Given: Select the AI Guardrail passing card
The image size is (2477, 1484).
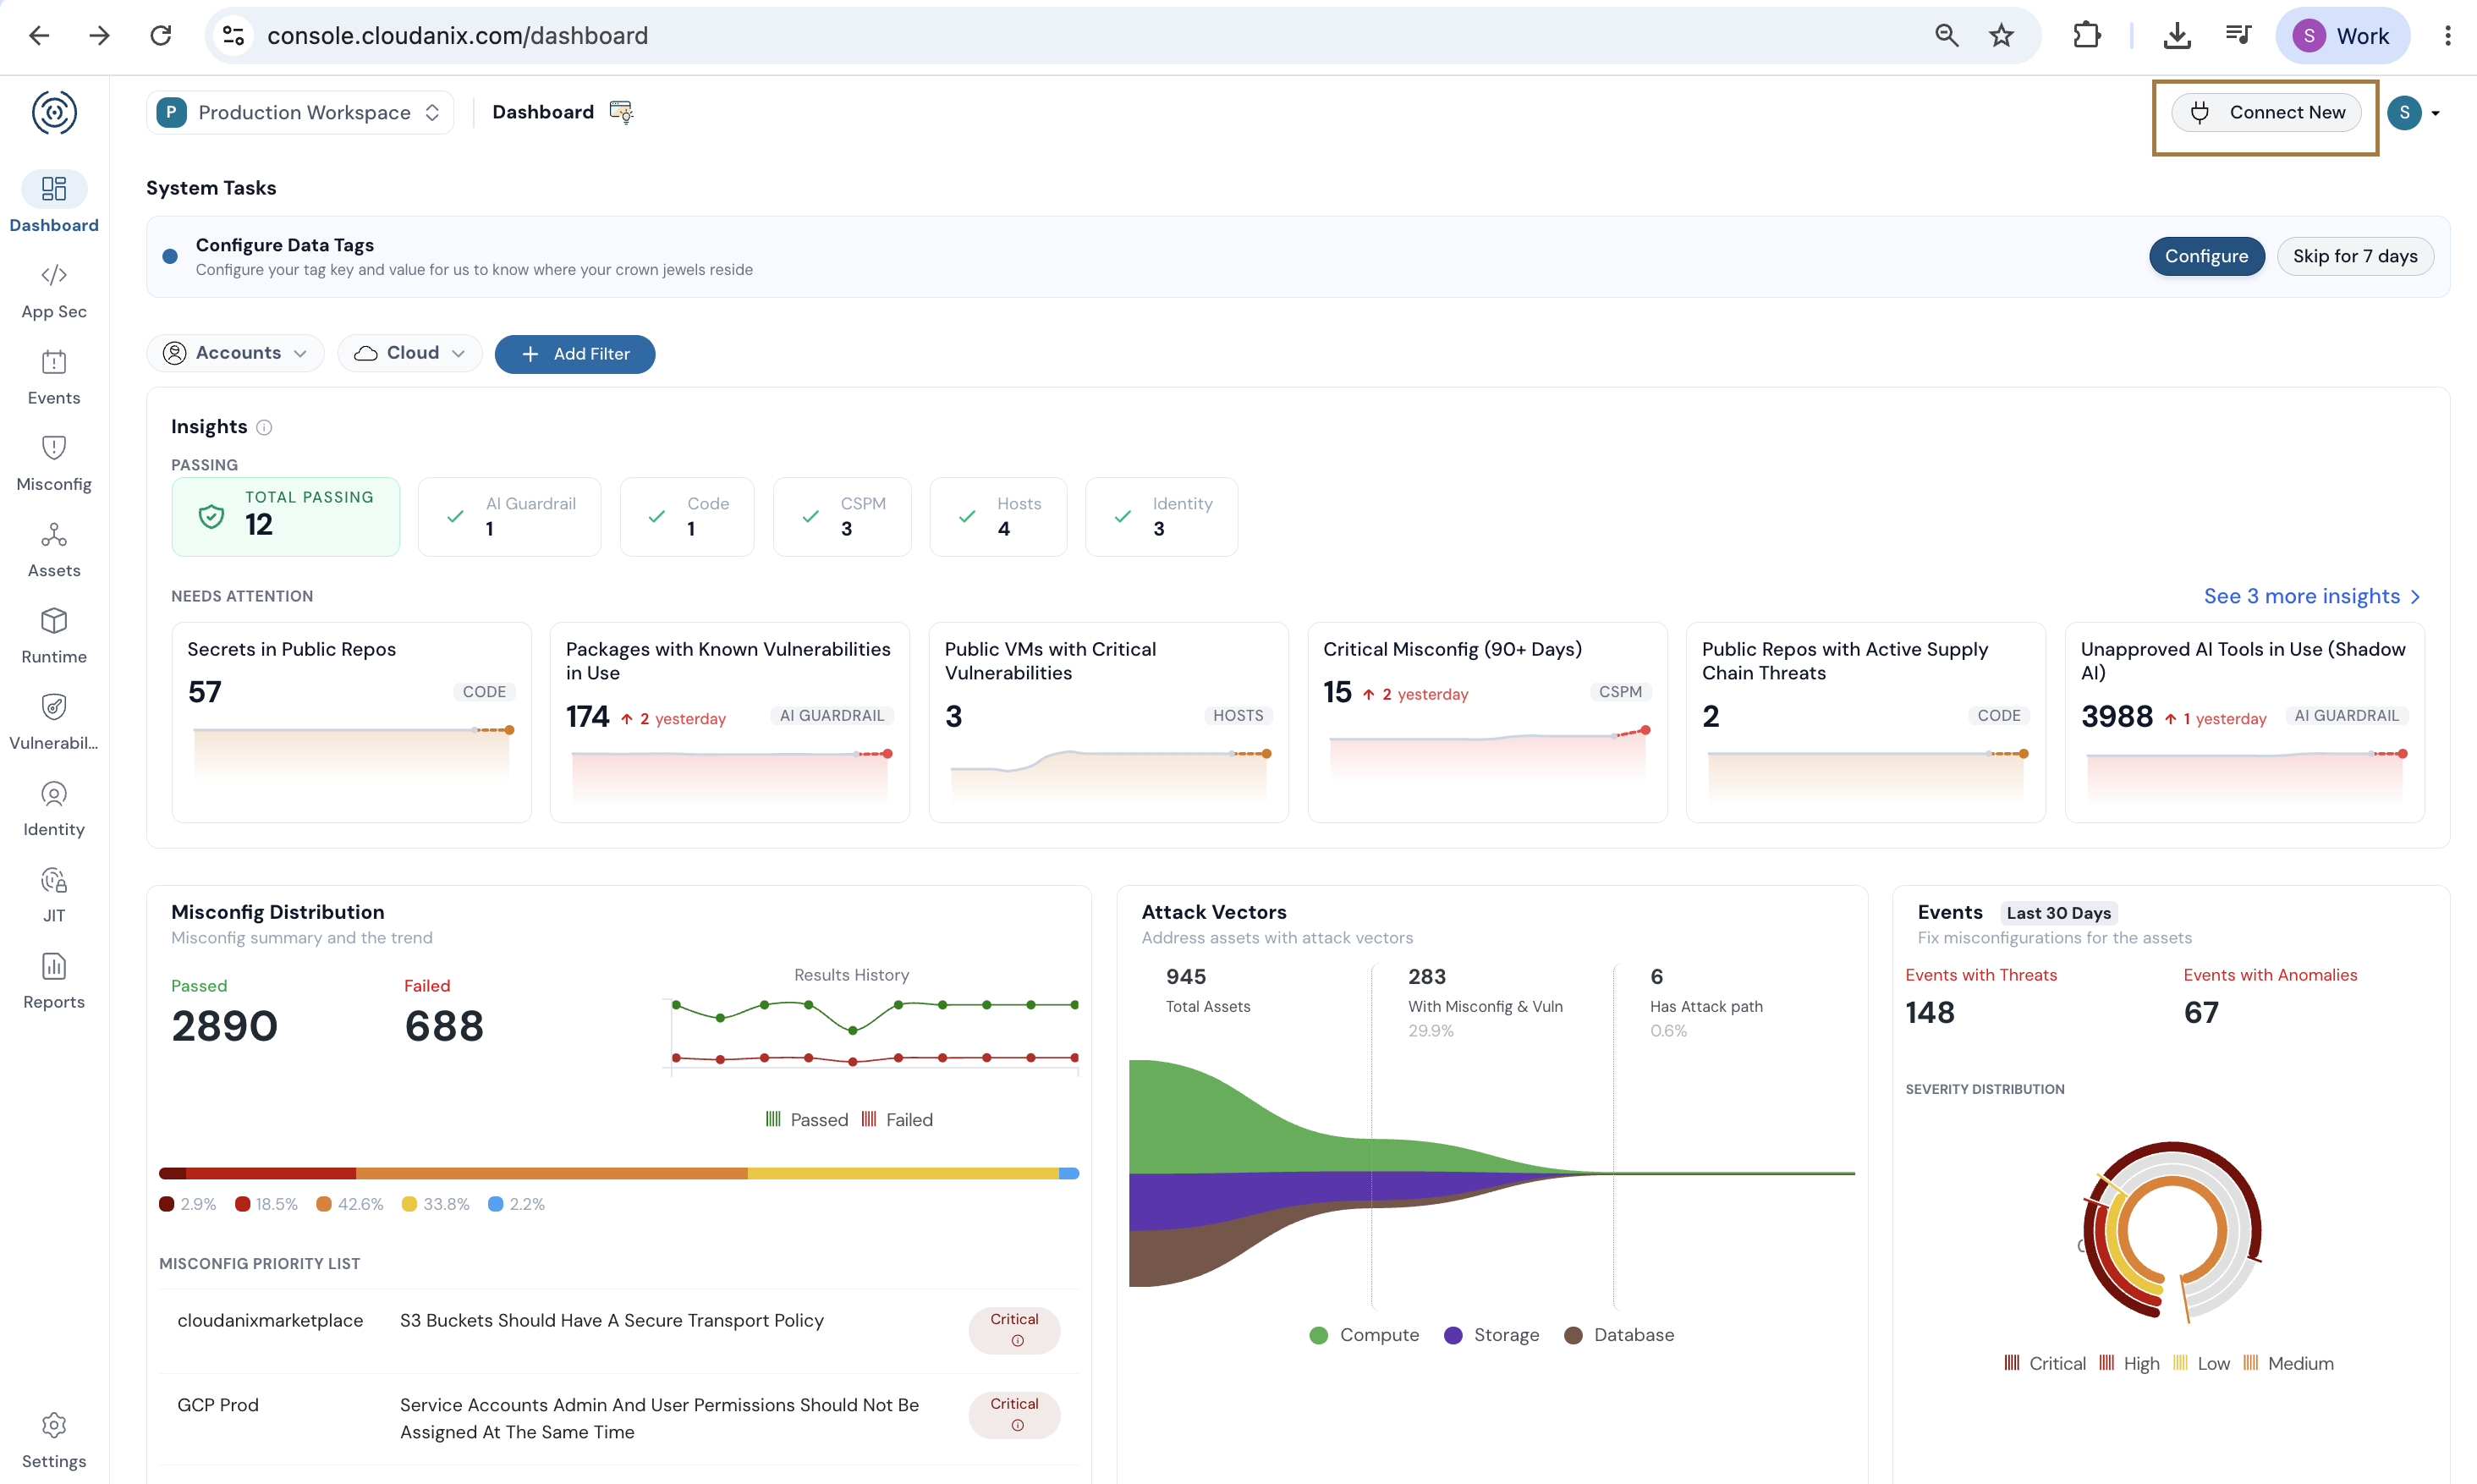Looking at the screenshot, I should (x=510, y=516).
